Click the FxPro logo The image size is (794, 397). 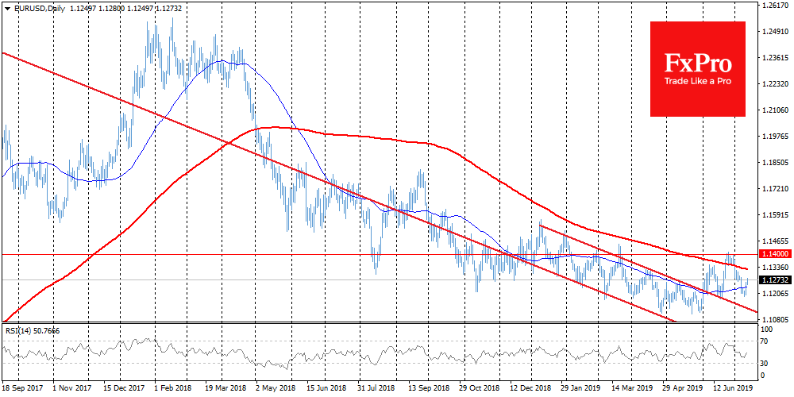698,64
